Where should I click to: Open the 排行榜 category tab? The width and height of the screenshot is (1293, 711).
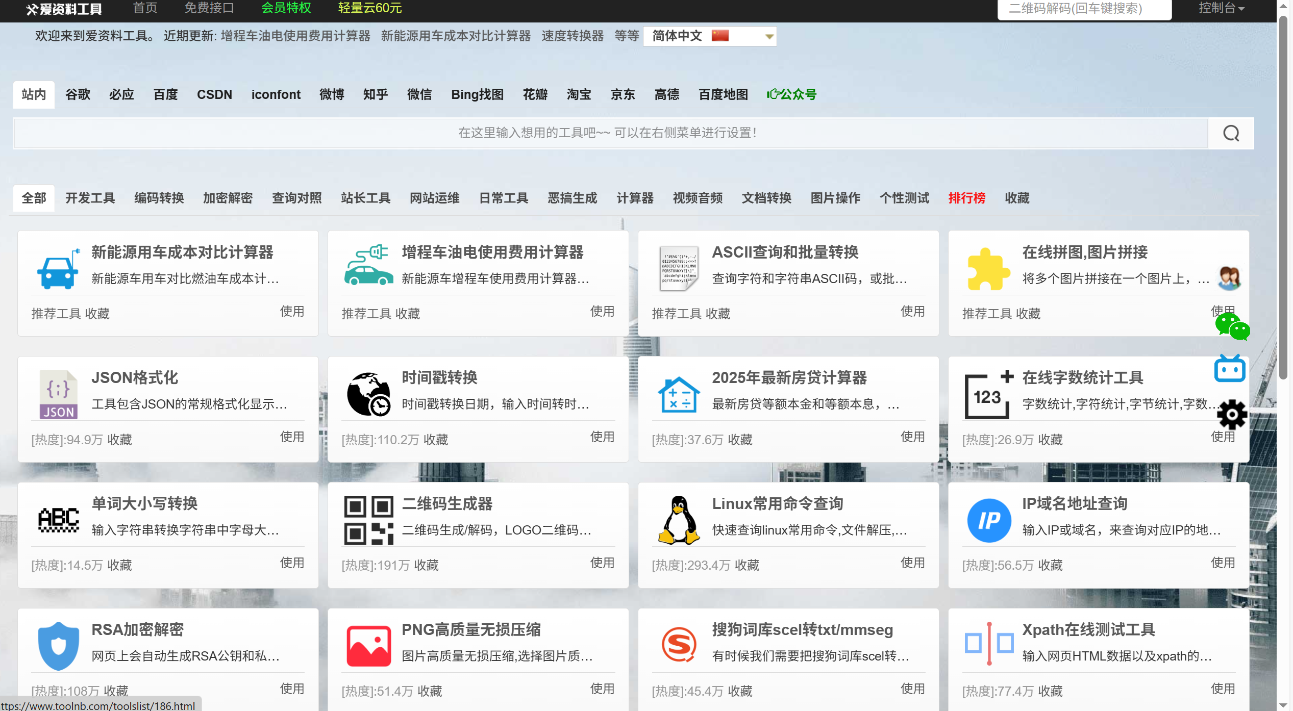tap(966, 198)
